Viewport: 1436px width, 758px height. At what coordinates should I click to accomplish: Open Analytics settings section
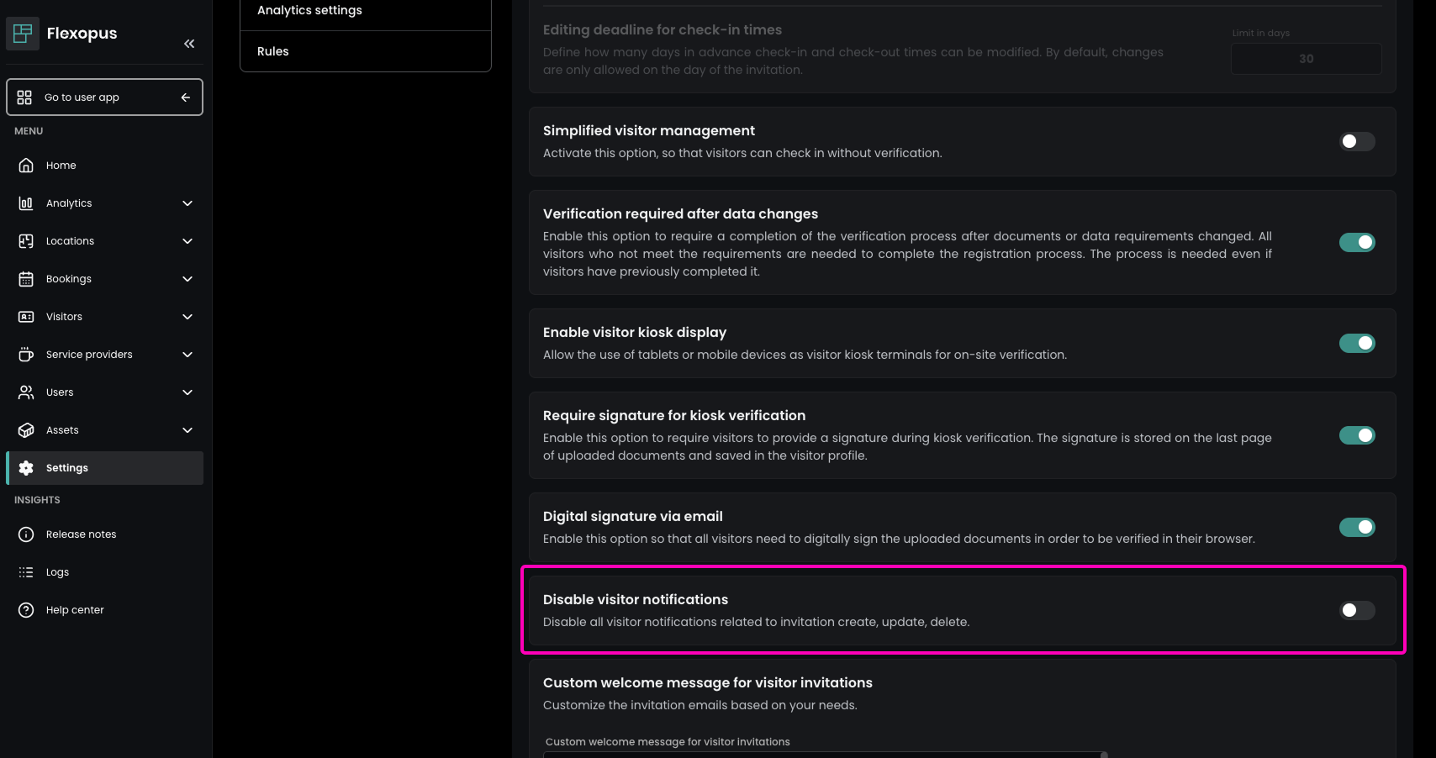coord(309,10)
